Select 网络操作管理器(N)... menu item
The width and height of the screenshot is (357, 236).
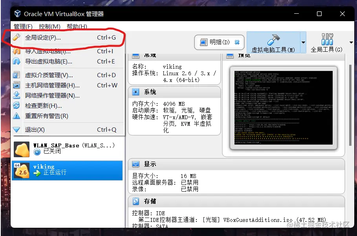click(68, 96)
